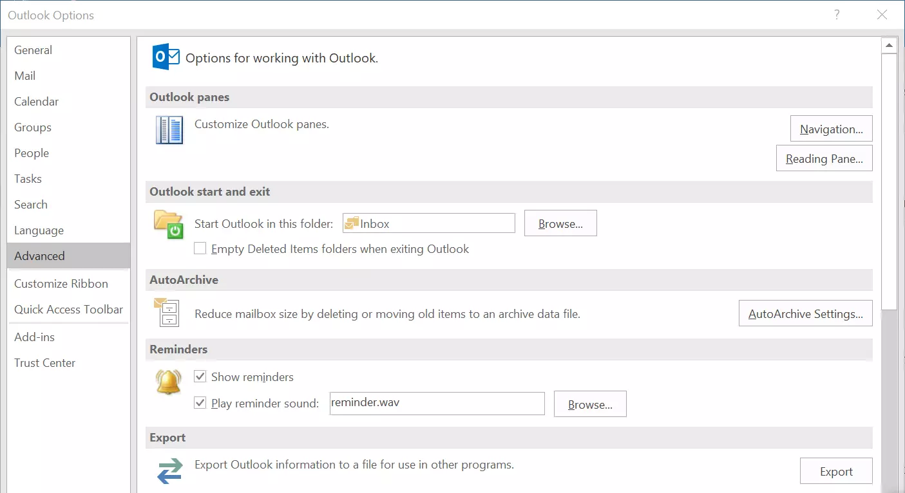Click the Outlook logo icon at the top
This screenshot has height=493, width=905.
pyautogui.click(x=166, y=57)
